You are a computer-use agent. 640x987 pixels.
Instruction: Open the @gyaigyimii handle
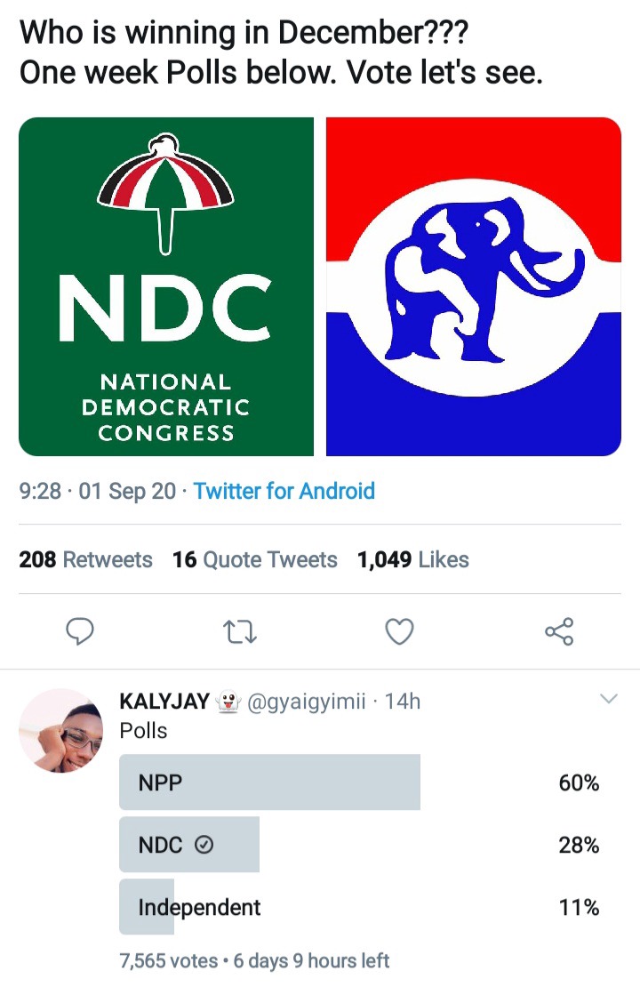pos(307,702)
